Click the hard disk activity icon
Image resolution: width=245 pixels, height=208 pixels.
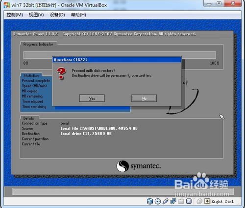click(x=150, y=201)
